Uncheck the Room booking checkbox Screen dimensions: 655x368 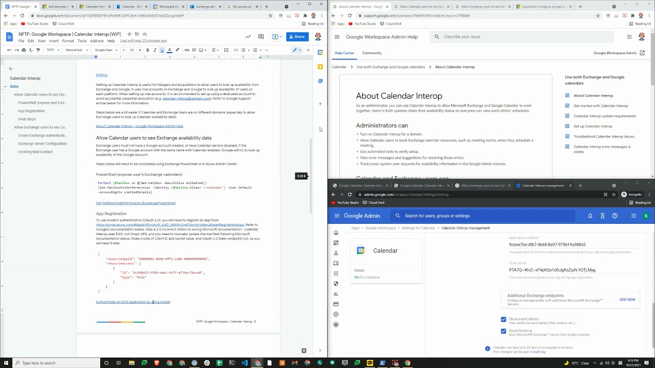pyautogui.click(x=504, y=331)
